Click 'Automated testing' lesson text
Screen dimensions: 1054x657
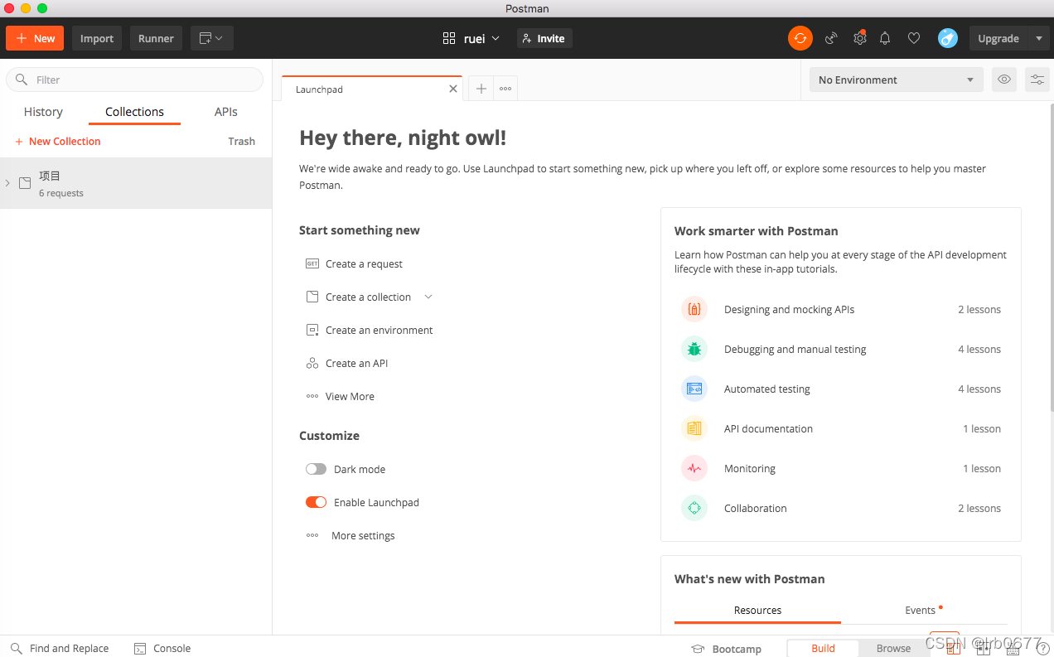767,389
